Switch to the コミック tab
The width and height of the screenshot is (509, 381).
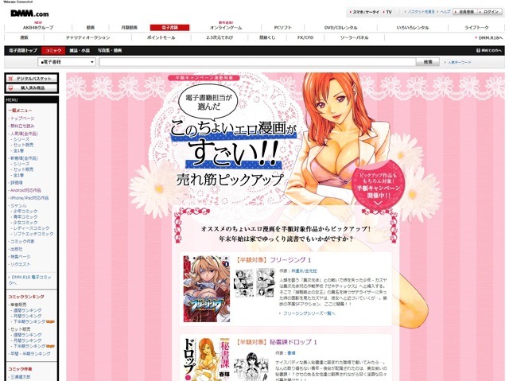coord(53,51)
